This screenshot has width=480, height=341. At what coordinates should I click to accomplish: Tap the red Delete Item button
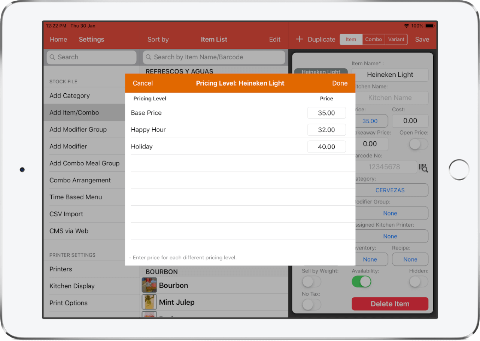390,304
